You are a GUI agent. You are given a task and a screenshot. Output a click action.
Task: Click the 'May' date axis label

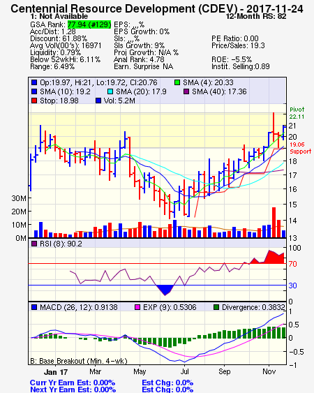(x=140, y=371)
